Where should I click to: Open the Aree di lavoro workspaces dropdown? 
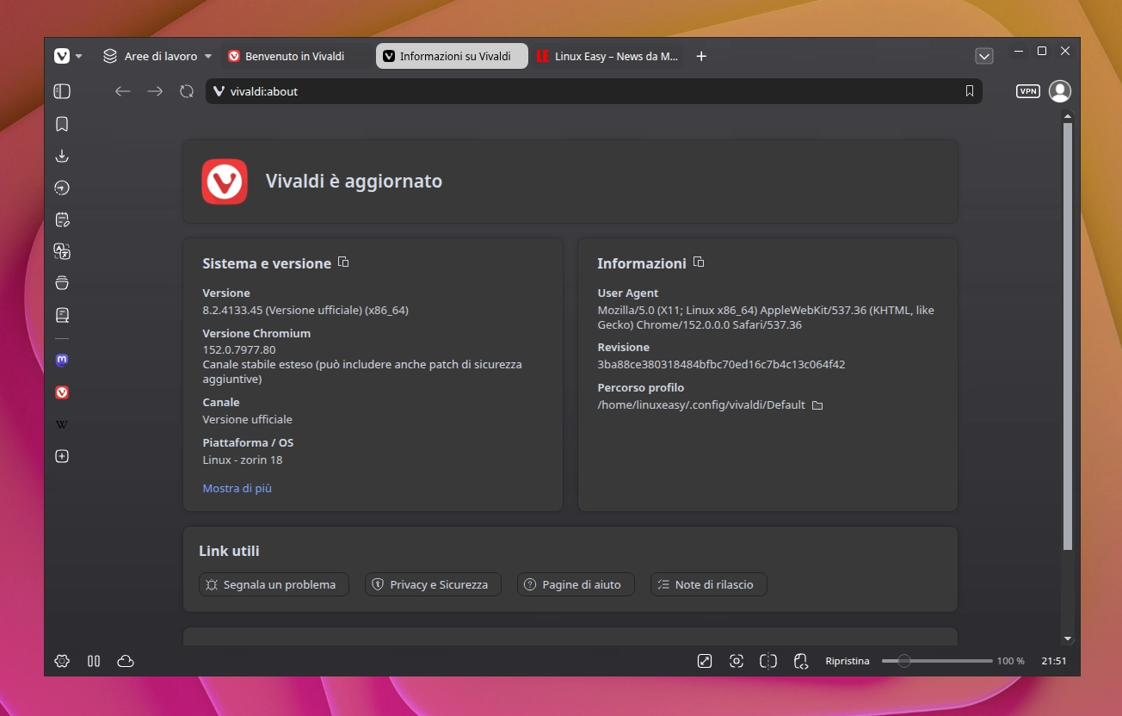[157, 56]
